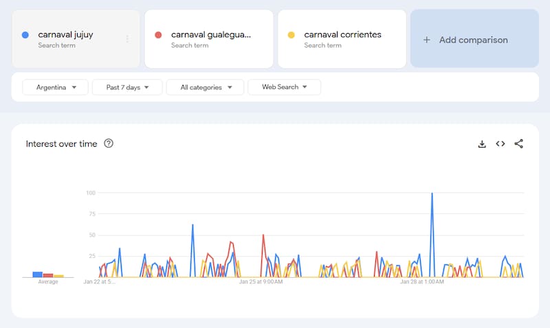Download the Interest over time CSV
550x328 pixels.
click(482, 144)
